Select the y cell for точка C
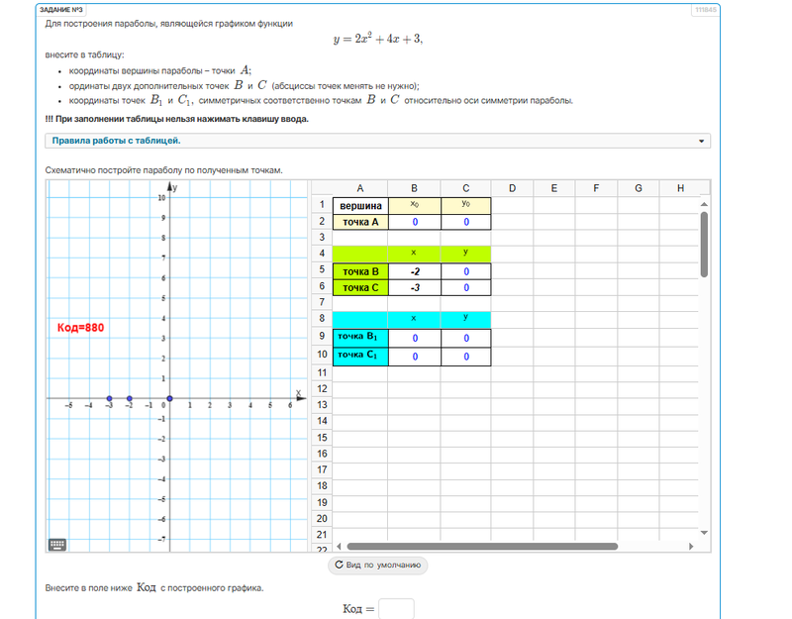 click(x=465, y=287)
